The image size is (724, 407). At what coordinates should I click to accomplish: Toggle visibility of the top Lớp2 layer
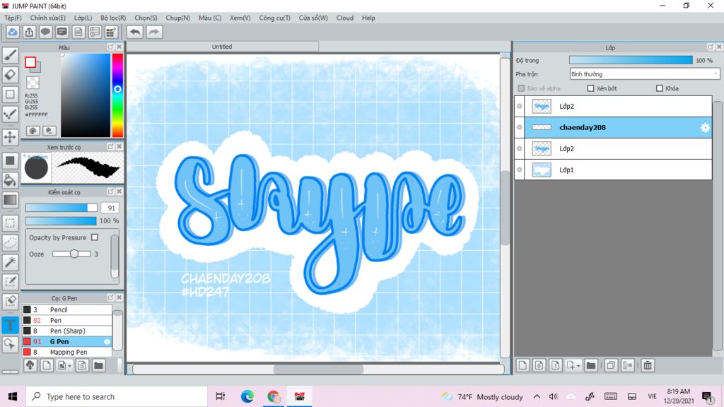[x=520, y=106]
